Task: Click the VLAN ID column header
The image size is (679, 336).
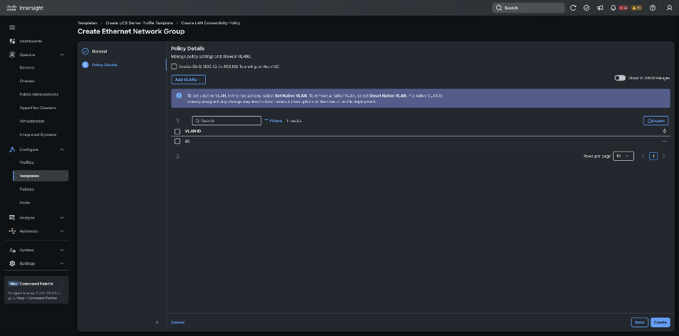Action: tap(193, 131)
